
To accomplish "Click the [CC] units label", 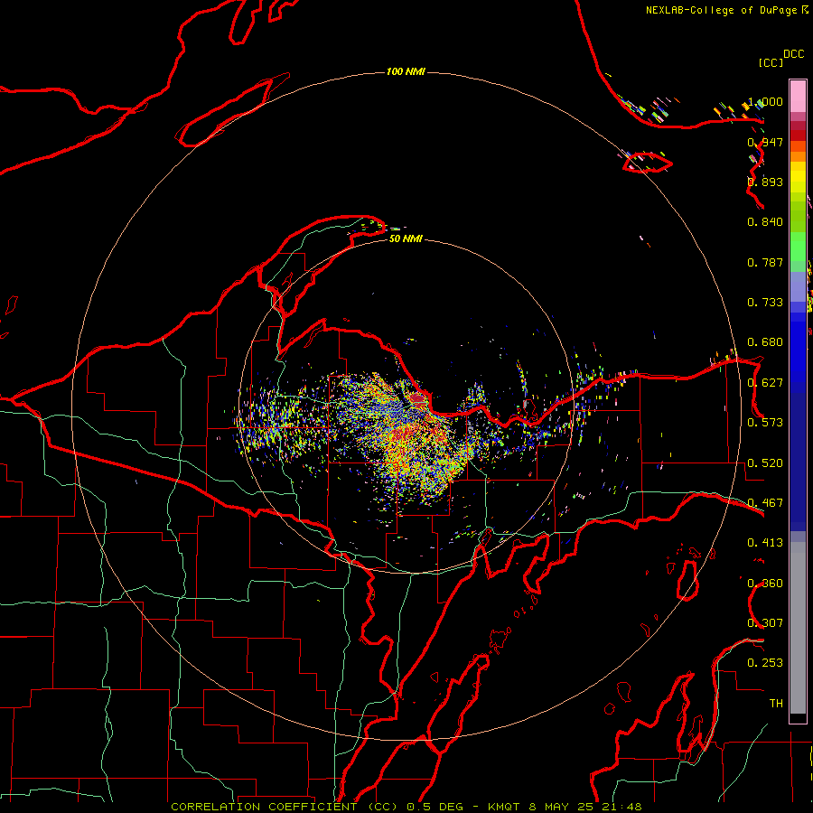I will 771,62.
